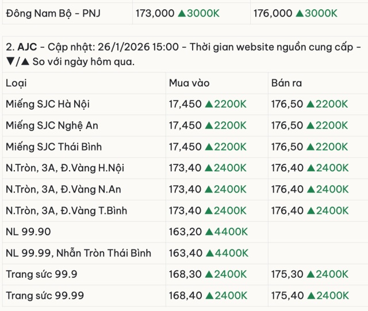Select the "Miếng SJC Thái Bình" row label
Image resolution: width=368 pixels, height=311 pixels.
tap(53, 147)
